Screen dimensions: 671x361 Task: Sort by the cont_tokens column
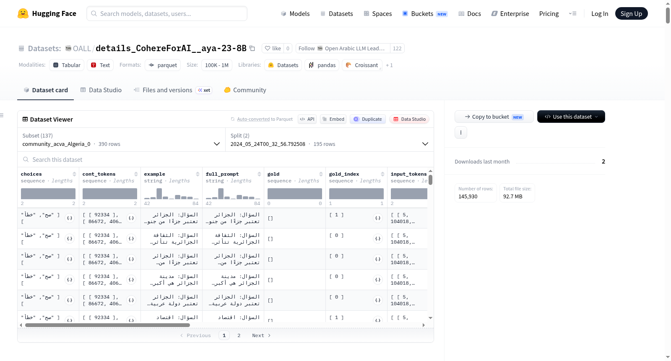[x=136, y=174]
